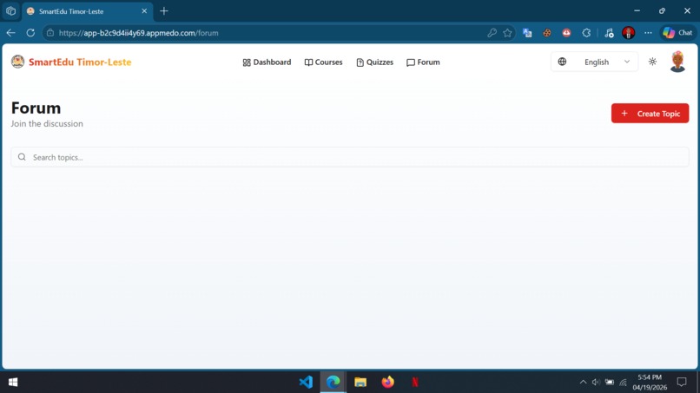Open the taskbar clock and date

(650, 382)
